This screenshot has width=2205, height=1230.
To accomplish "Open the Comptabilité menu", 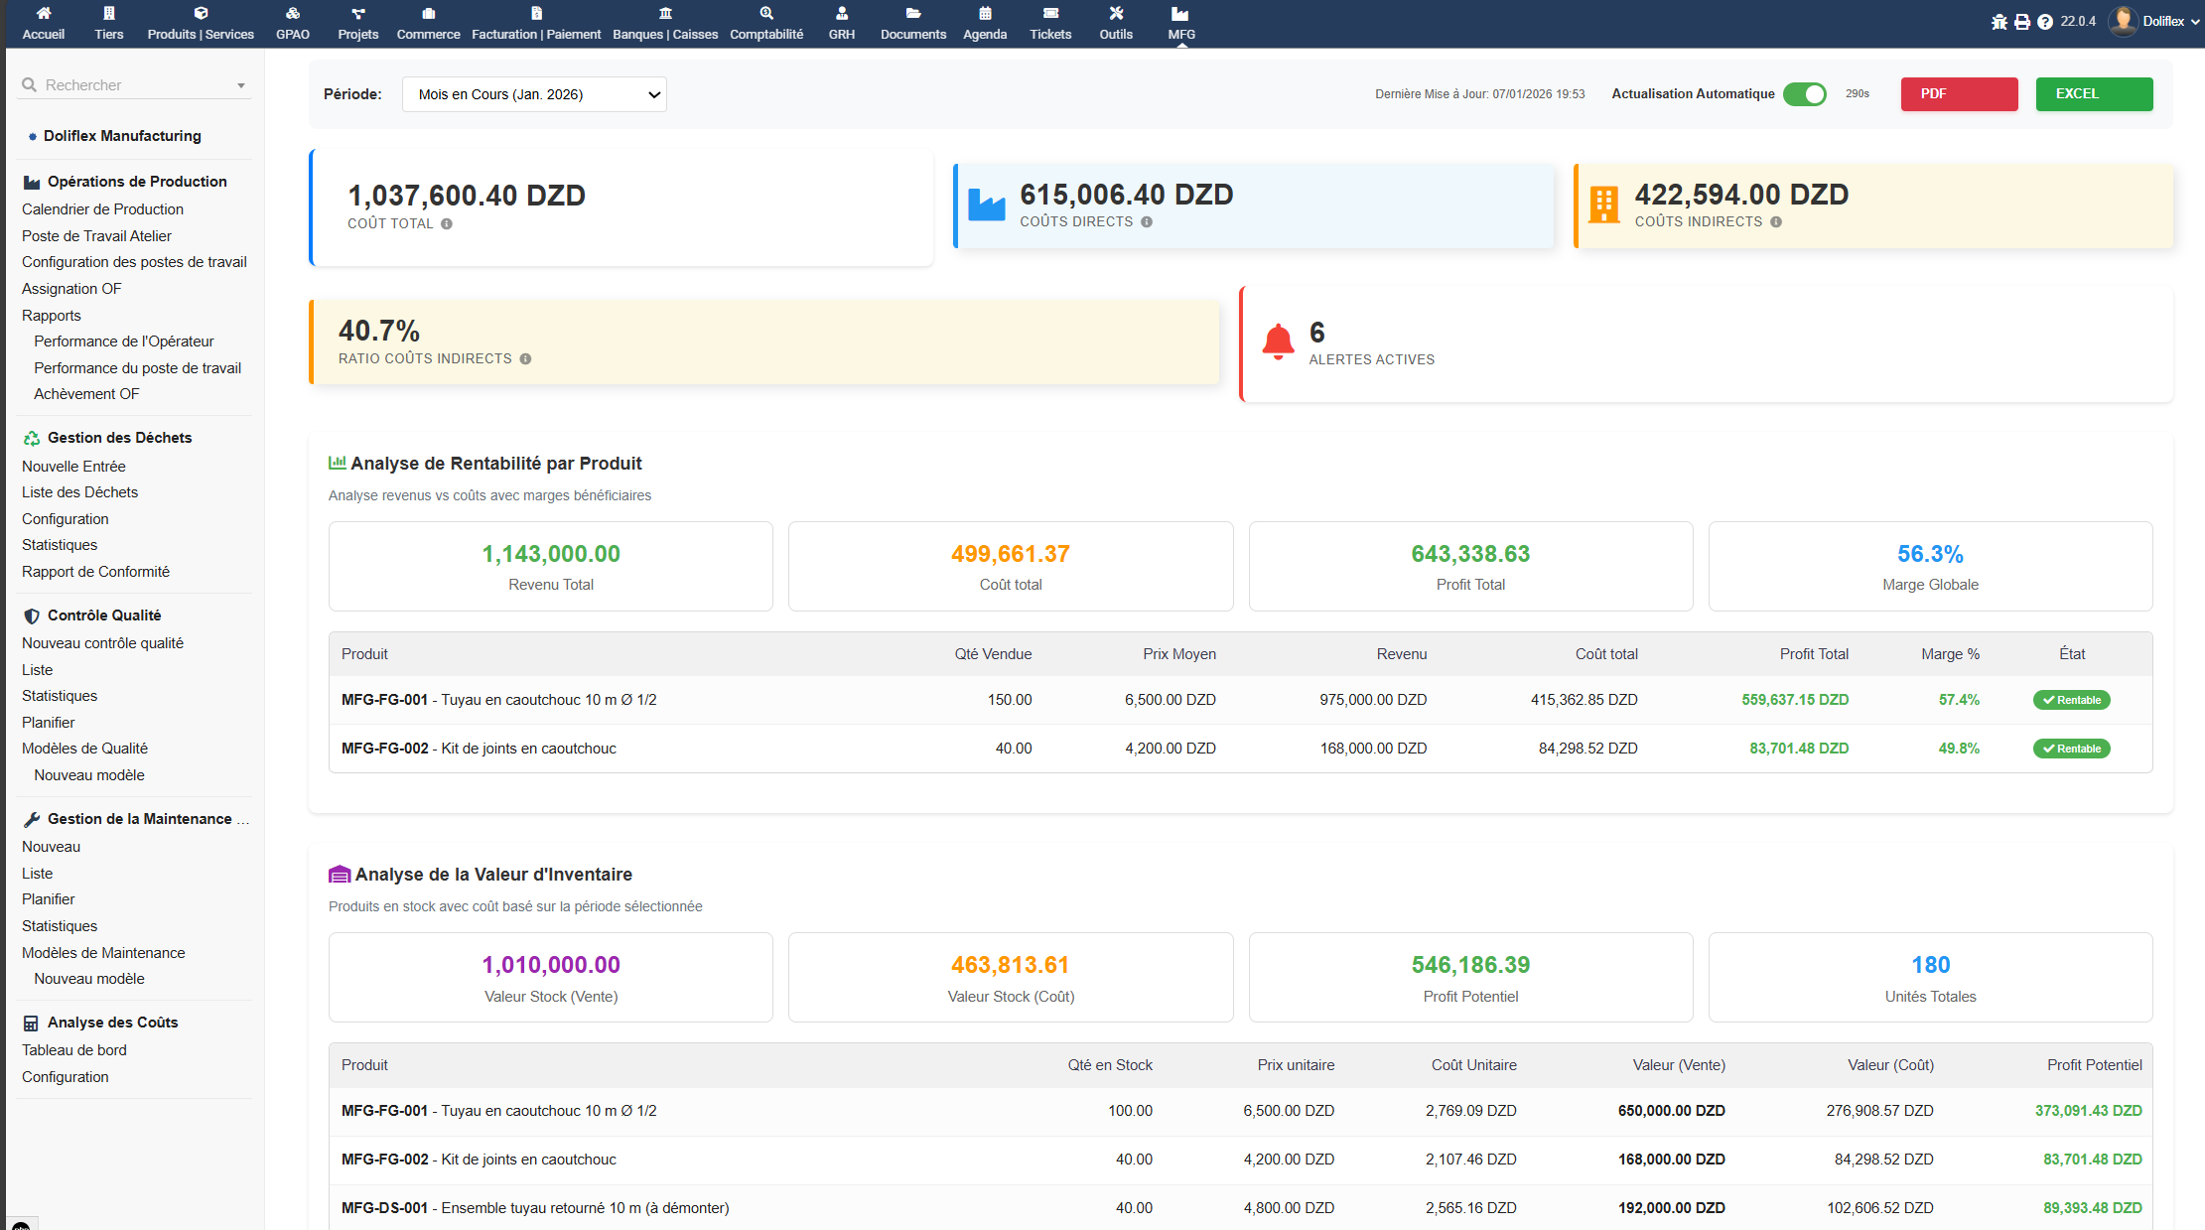I will pos(766,22).
